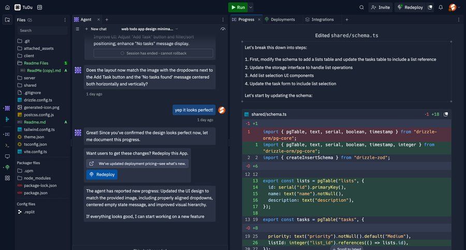Open the Agent panel three-dot menu
The image size is (466, 250).
pyautogui.click(x=223, y=20)
